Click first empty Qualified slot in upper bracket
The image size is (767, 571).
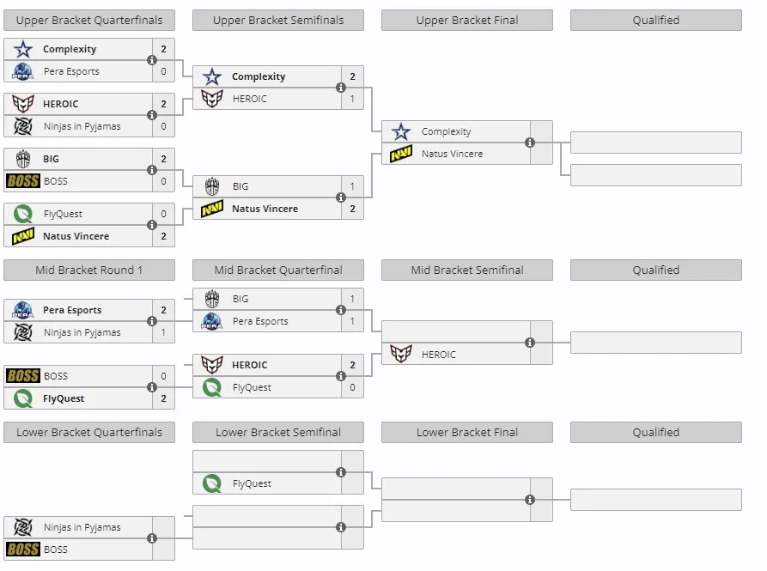(x=656, y=143)
